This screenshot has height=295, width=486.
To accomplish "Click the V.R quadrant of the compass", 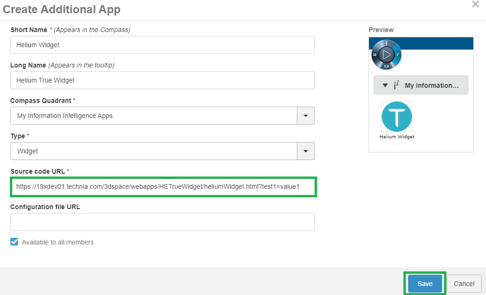I will 386,66.
